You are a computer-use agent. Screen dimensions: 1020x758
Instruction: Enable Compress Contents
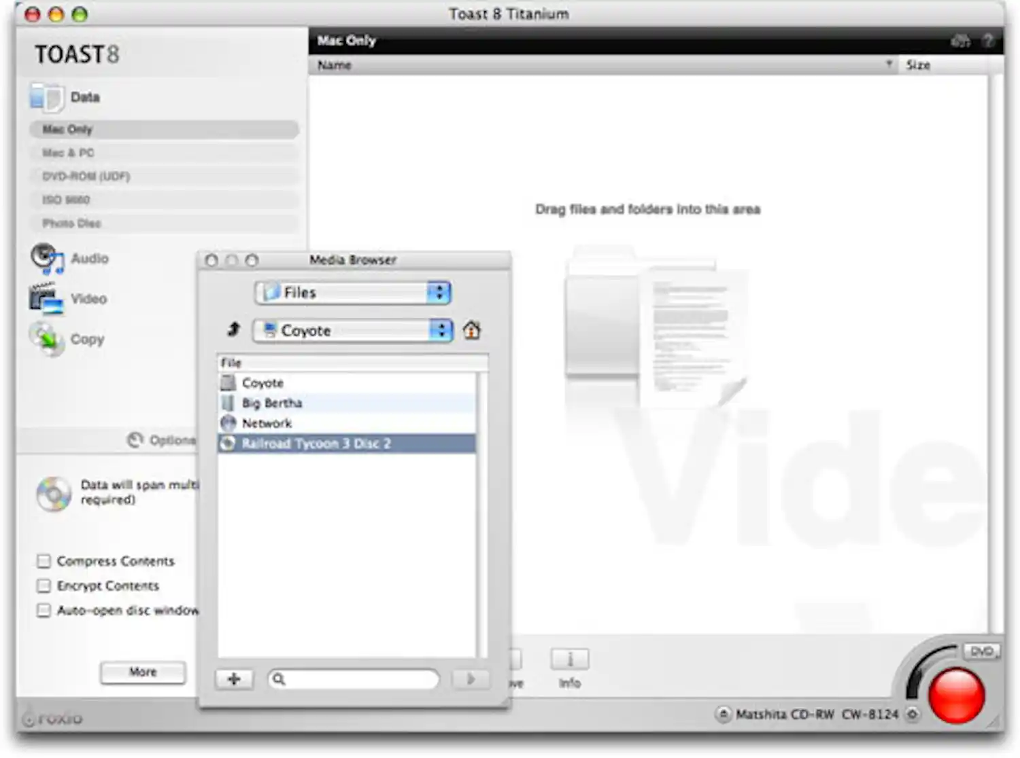tap(44, 561)
